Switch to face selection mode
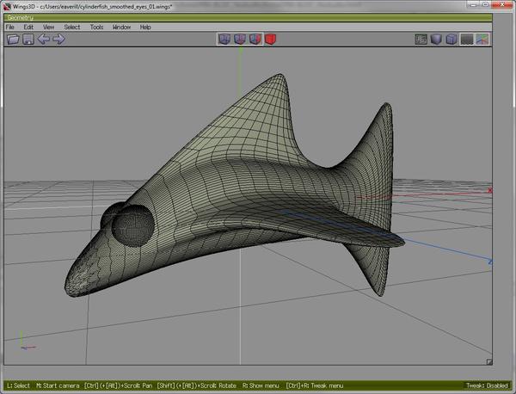 [x=255, y=39]
